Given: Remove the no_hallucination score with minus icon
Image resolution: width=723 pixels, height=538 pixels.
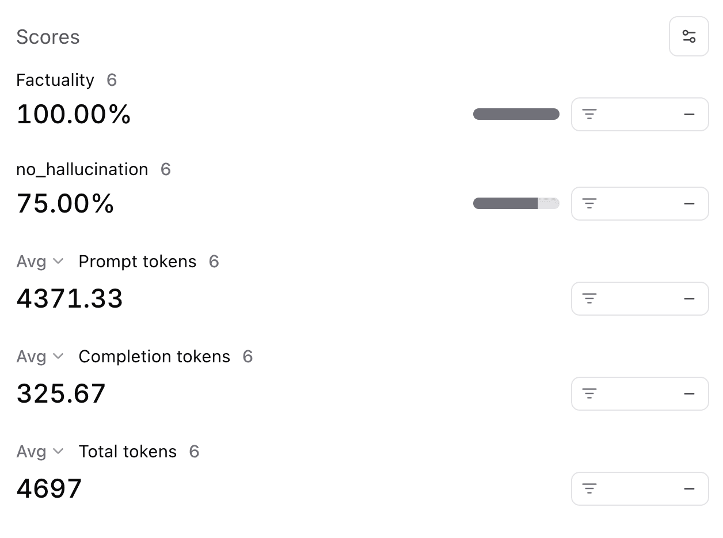Looking at the screenshot, I should coord(689,203).
